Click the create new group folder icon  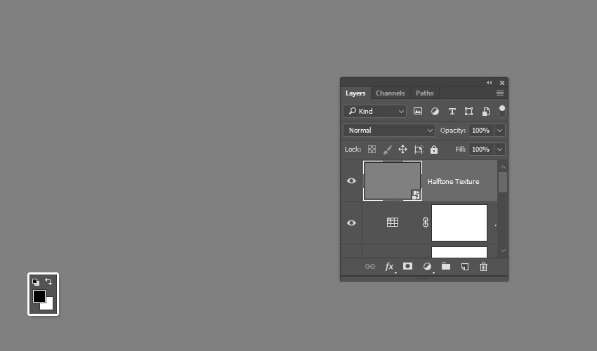coord(446,267)
